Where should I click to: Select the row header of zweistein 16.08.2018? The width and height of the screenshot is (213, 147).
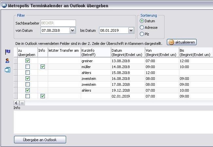click(15, 79)
